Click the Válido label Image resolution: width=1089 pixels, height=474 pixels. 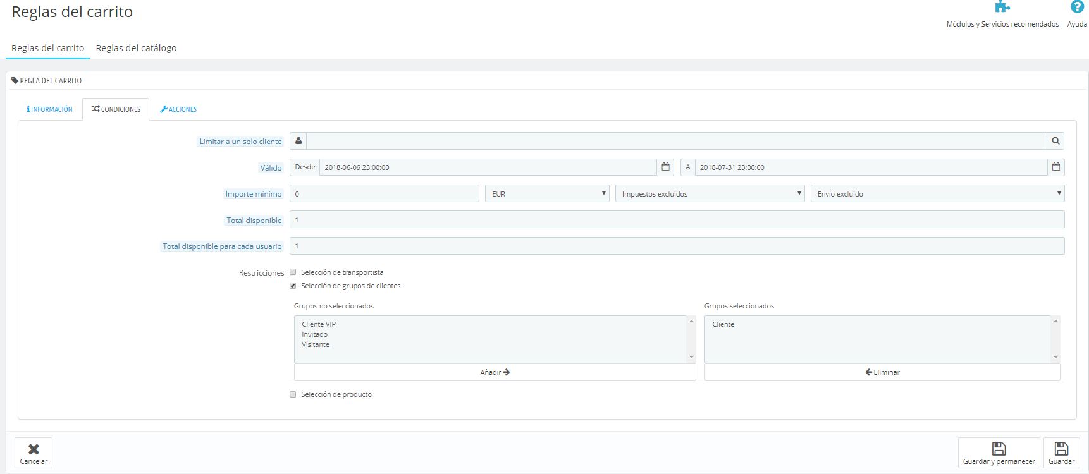pos(271,168)
